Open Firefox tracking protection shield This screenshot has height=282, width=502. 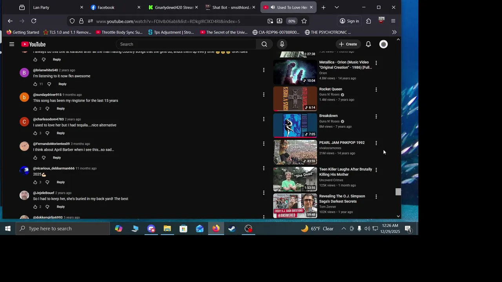tap(72, 21)
